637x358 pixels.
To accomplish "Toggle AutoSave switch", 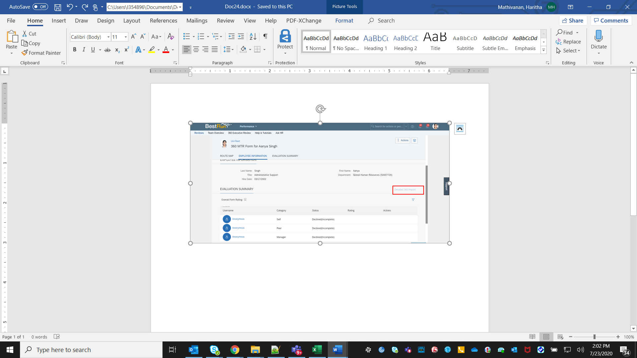I will click(x=40, y=7).
